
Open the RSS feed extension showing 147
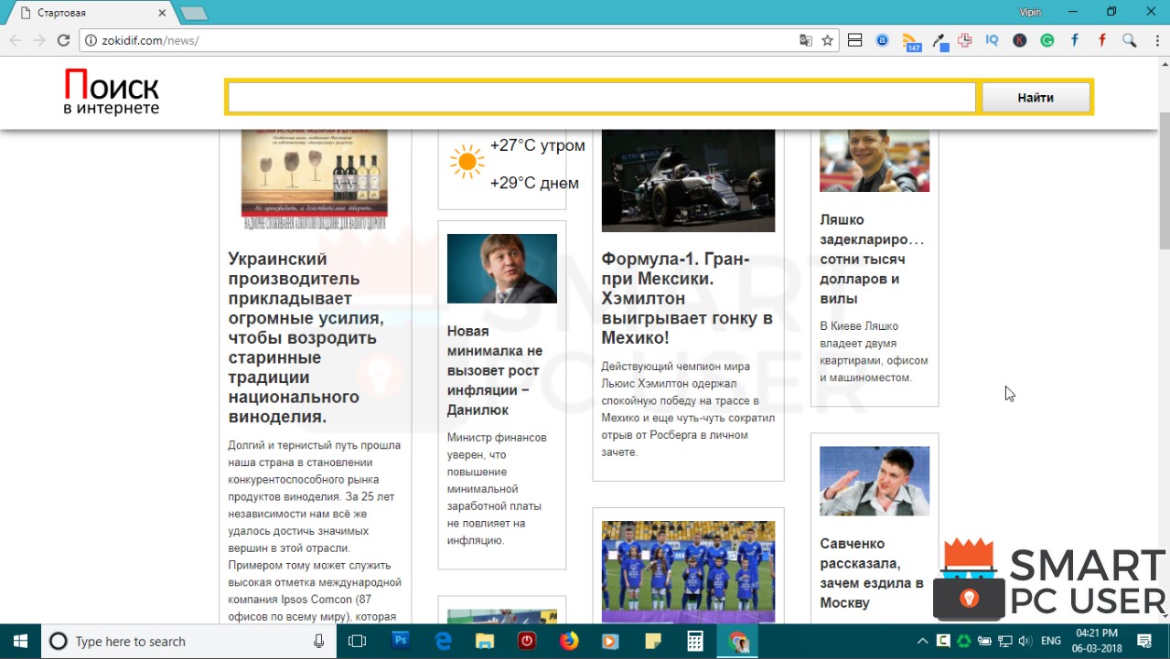(909, 40)
